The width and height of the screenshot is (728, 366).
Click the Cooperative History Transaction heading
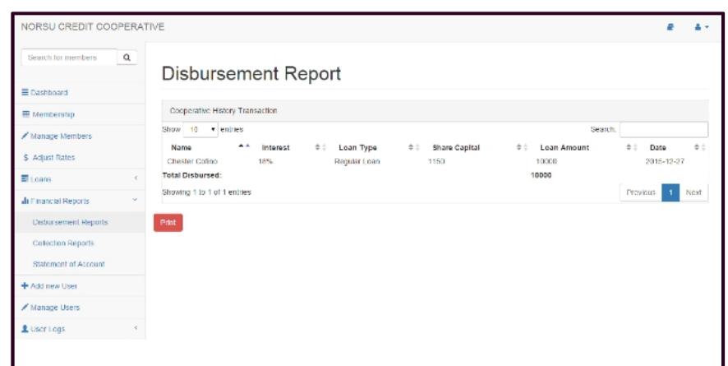(223, 110)
